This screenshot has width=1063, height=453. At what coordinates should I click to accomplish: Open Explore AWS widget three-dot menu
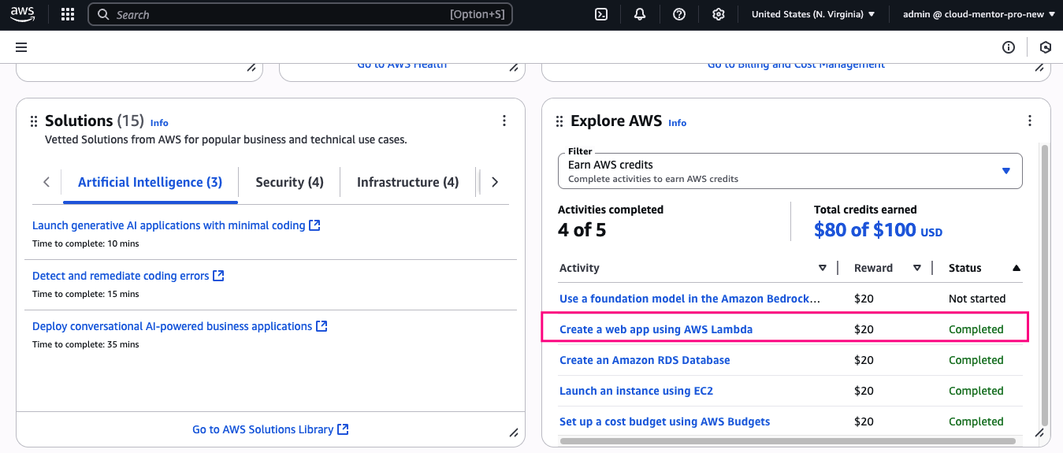(x=1029, y=121)
